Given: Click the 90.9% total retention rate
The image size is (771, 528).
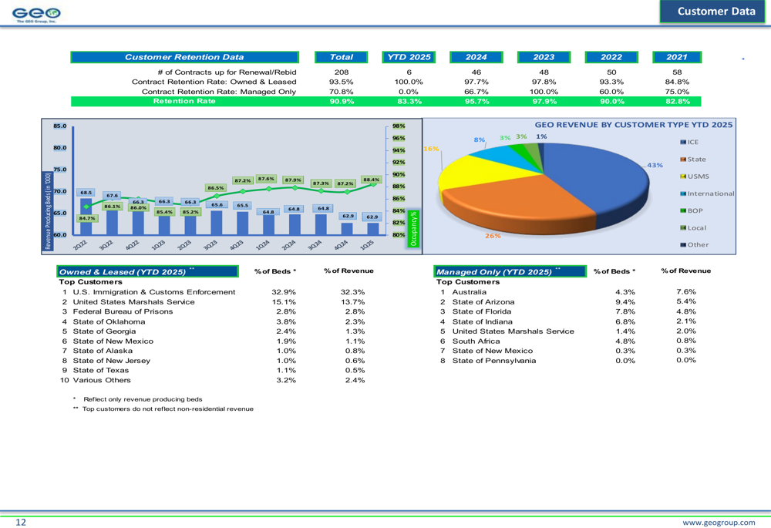Looking at the screenshot, I should point(342,101).
